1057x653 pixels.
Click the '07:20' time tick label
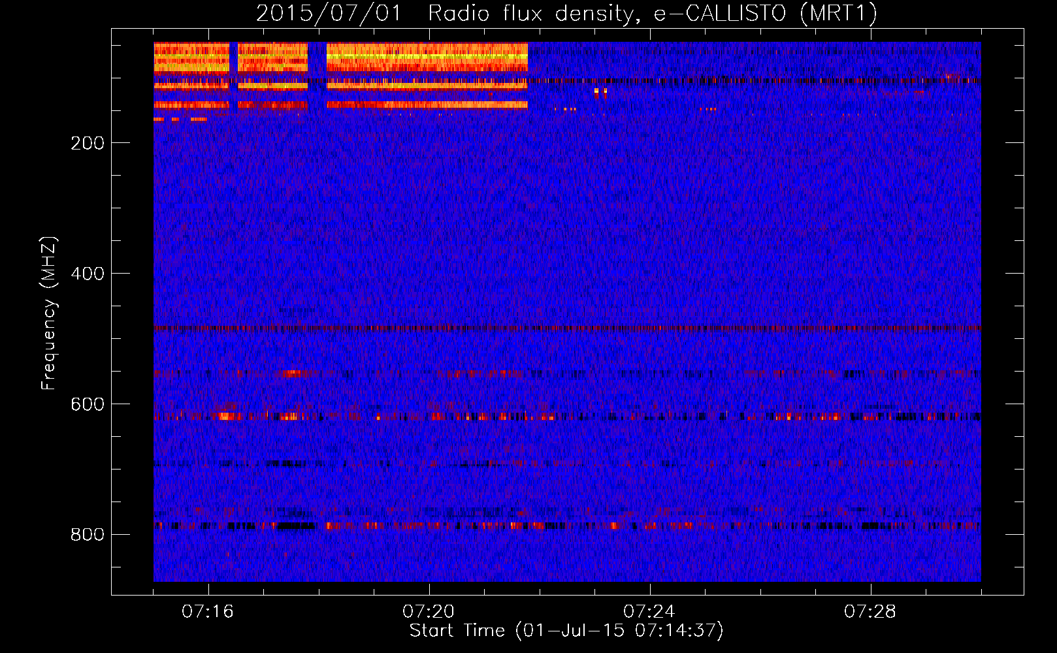429,611
